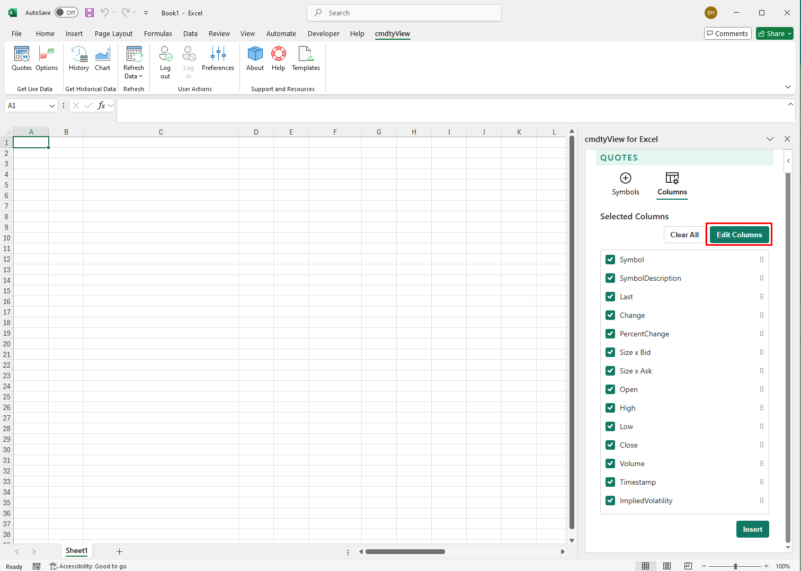Click the Insert Function fx icon
801x571 pixels.
click(x=102, y=105)
